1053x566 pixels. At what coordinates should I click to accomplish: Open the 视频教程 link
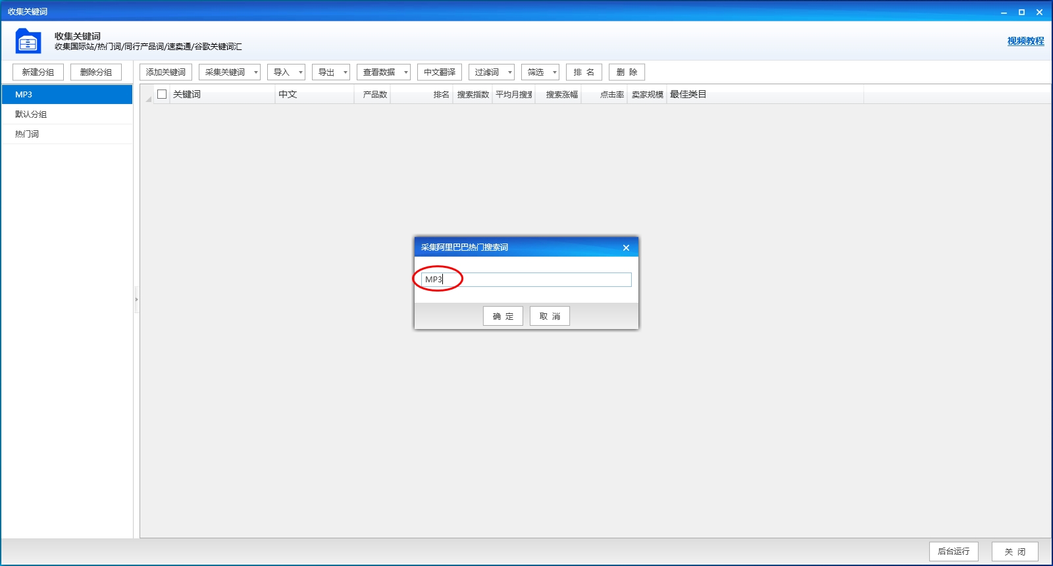1025,41
